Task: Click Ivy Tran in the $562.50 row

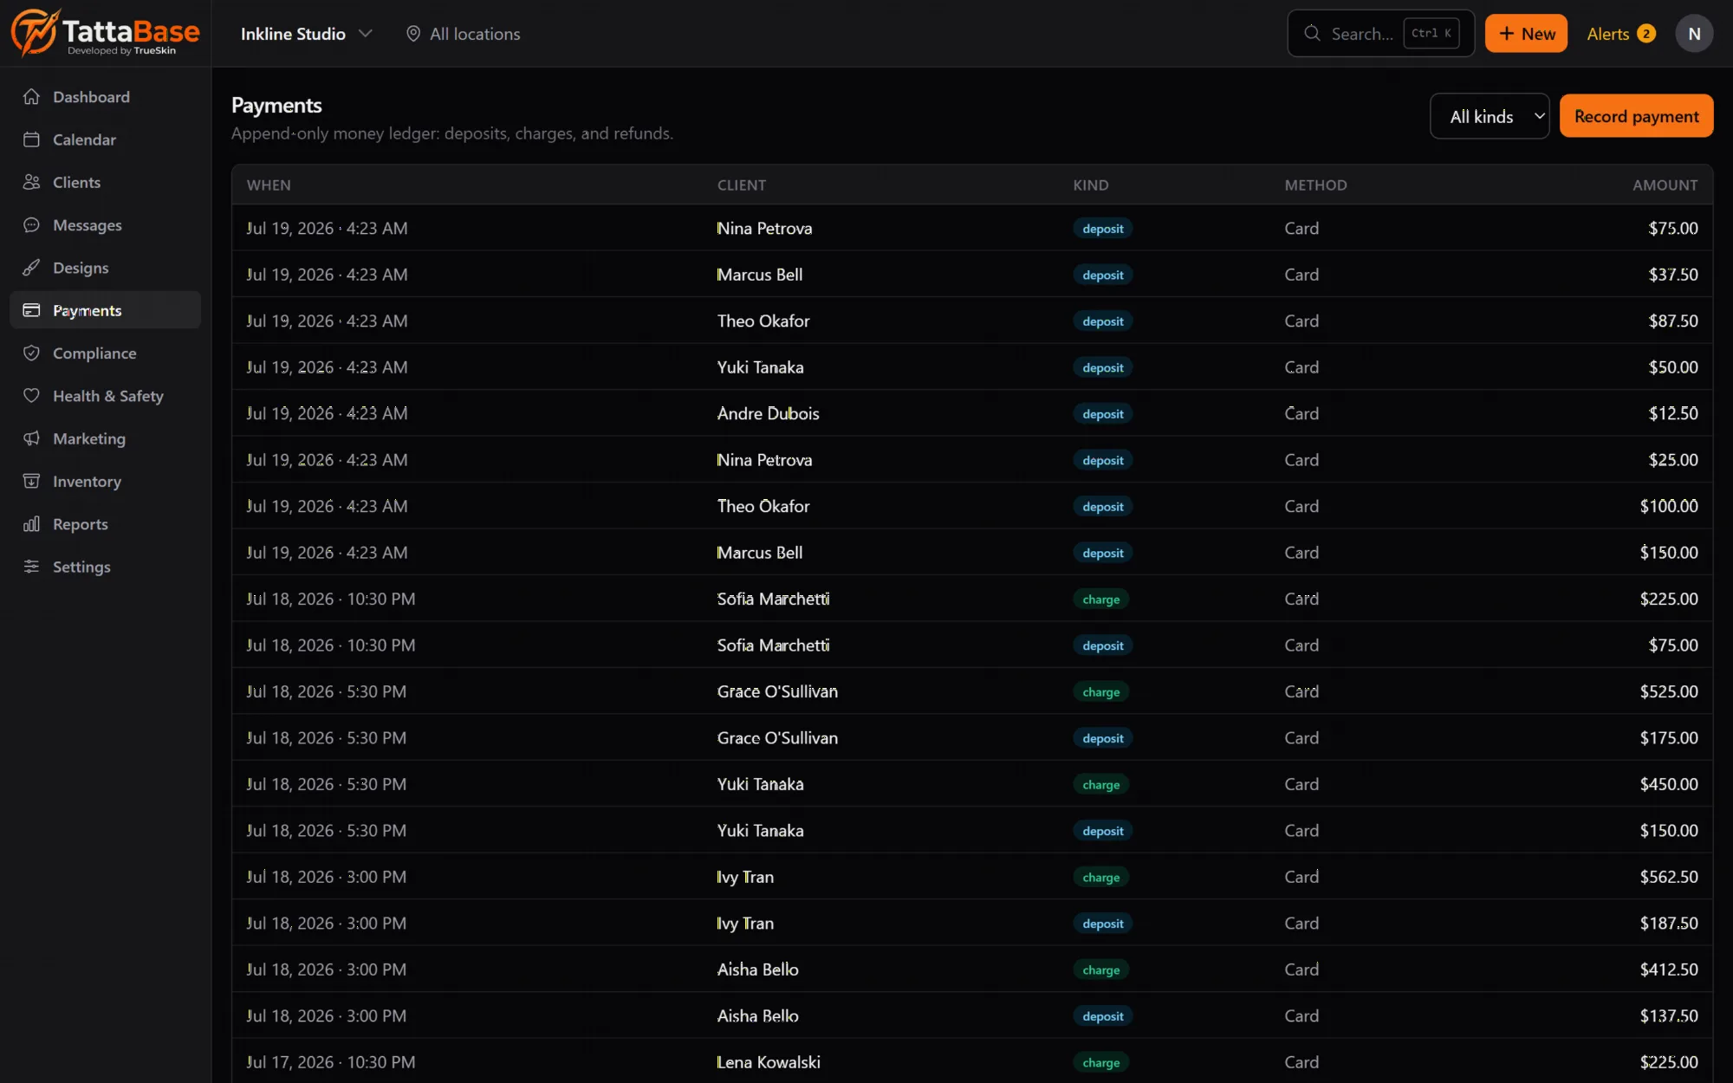Action: pyautogui.click(x=745, y=877)
